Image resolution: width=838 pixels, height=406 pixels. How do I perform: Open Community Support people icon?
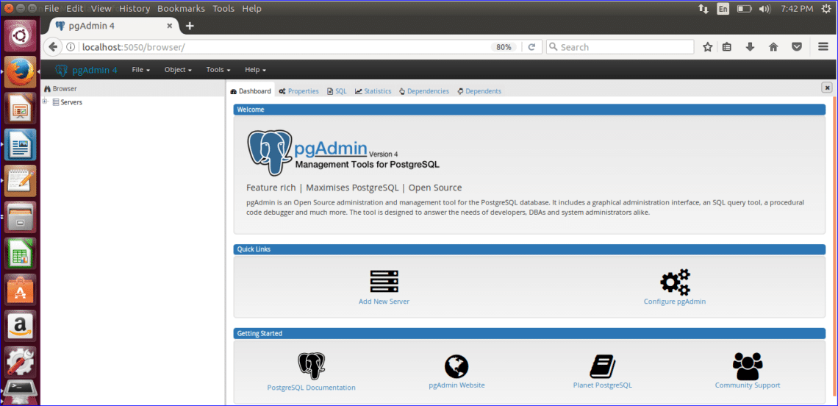[x=748, y=366]
